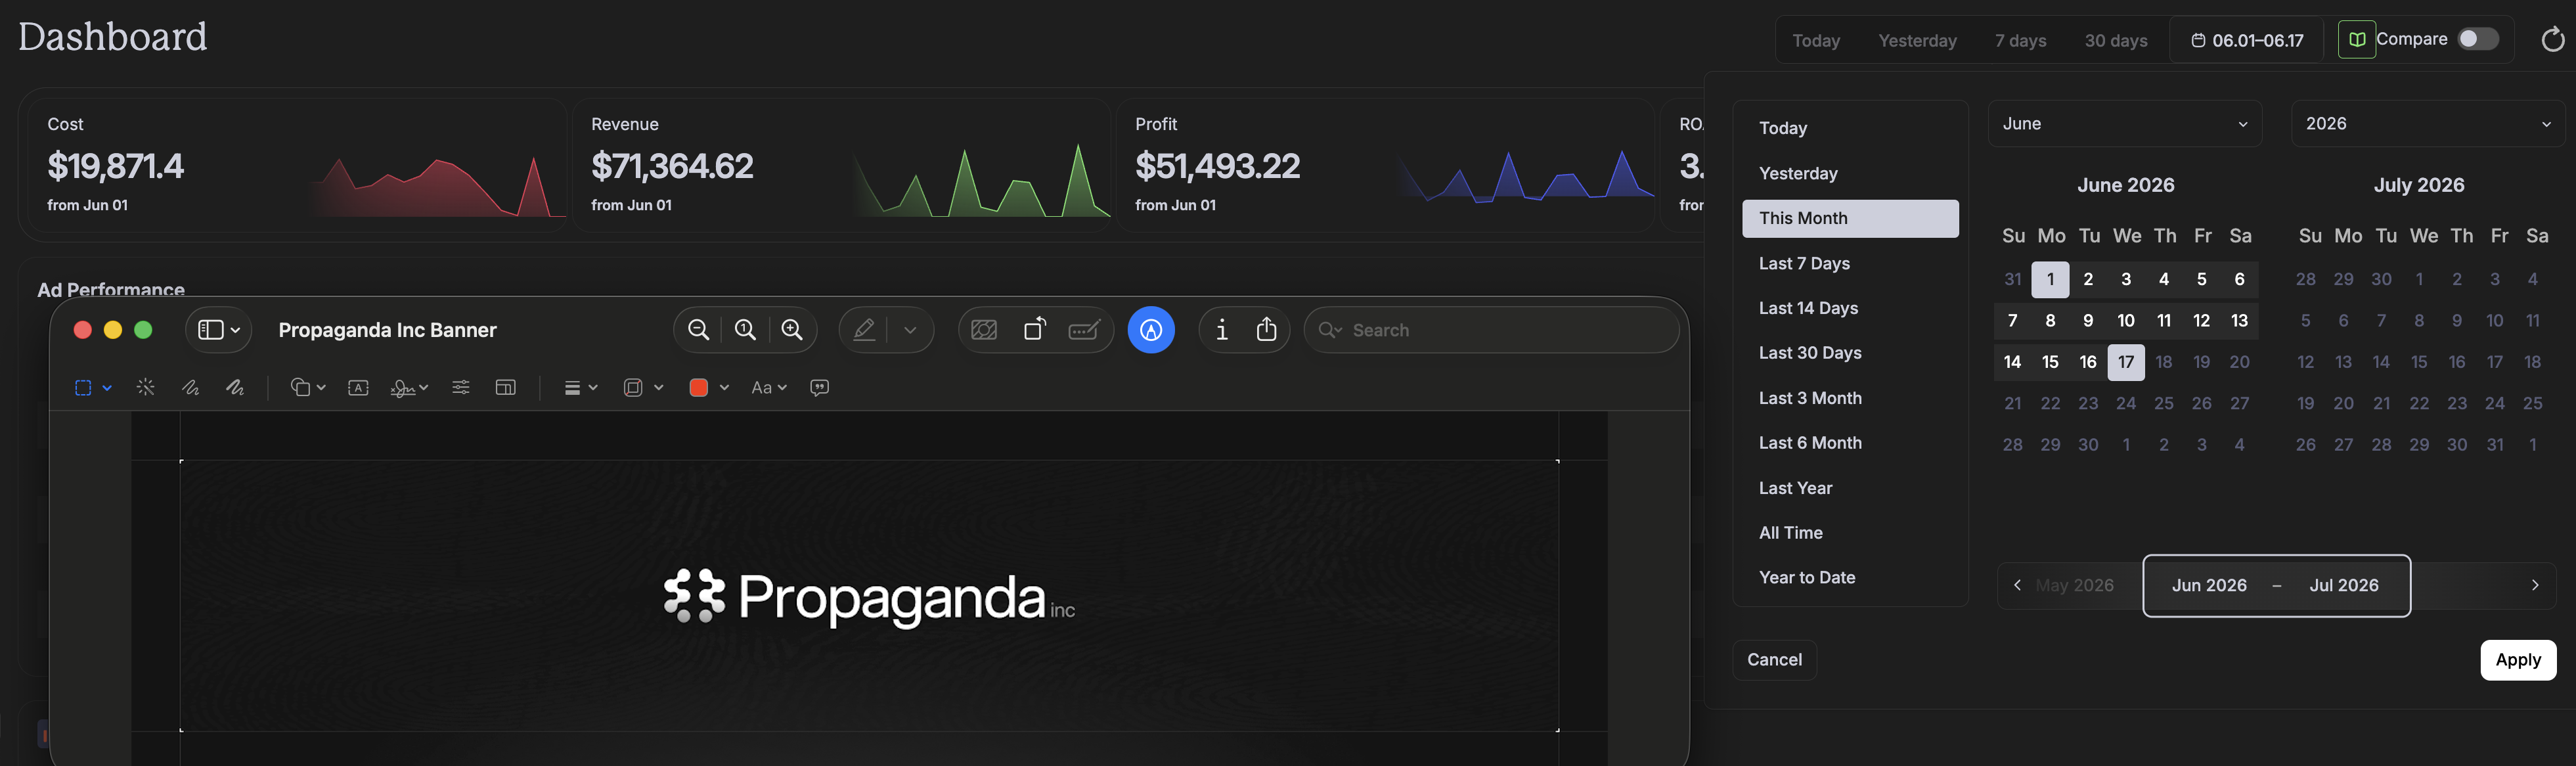Toggle the blue Markup toolbar button
Screen dimensions: 2576x766
1151,330
